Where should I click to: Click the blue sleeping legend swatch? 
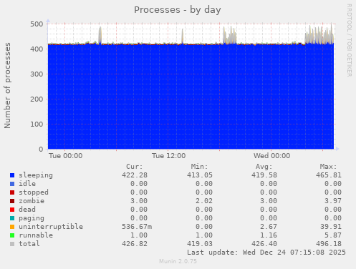point(12,175)
